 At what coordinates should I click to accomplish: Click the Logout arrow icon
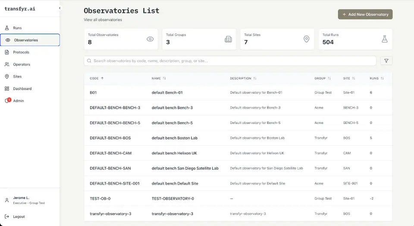tap(7, 217)
